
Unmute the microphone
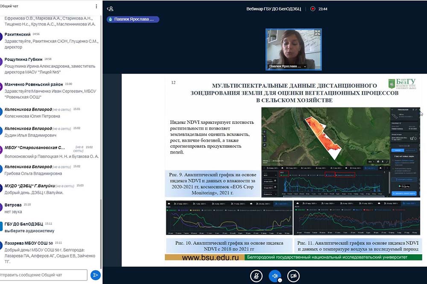256,275
